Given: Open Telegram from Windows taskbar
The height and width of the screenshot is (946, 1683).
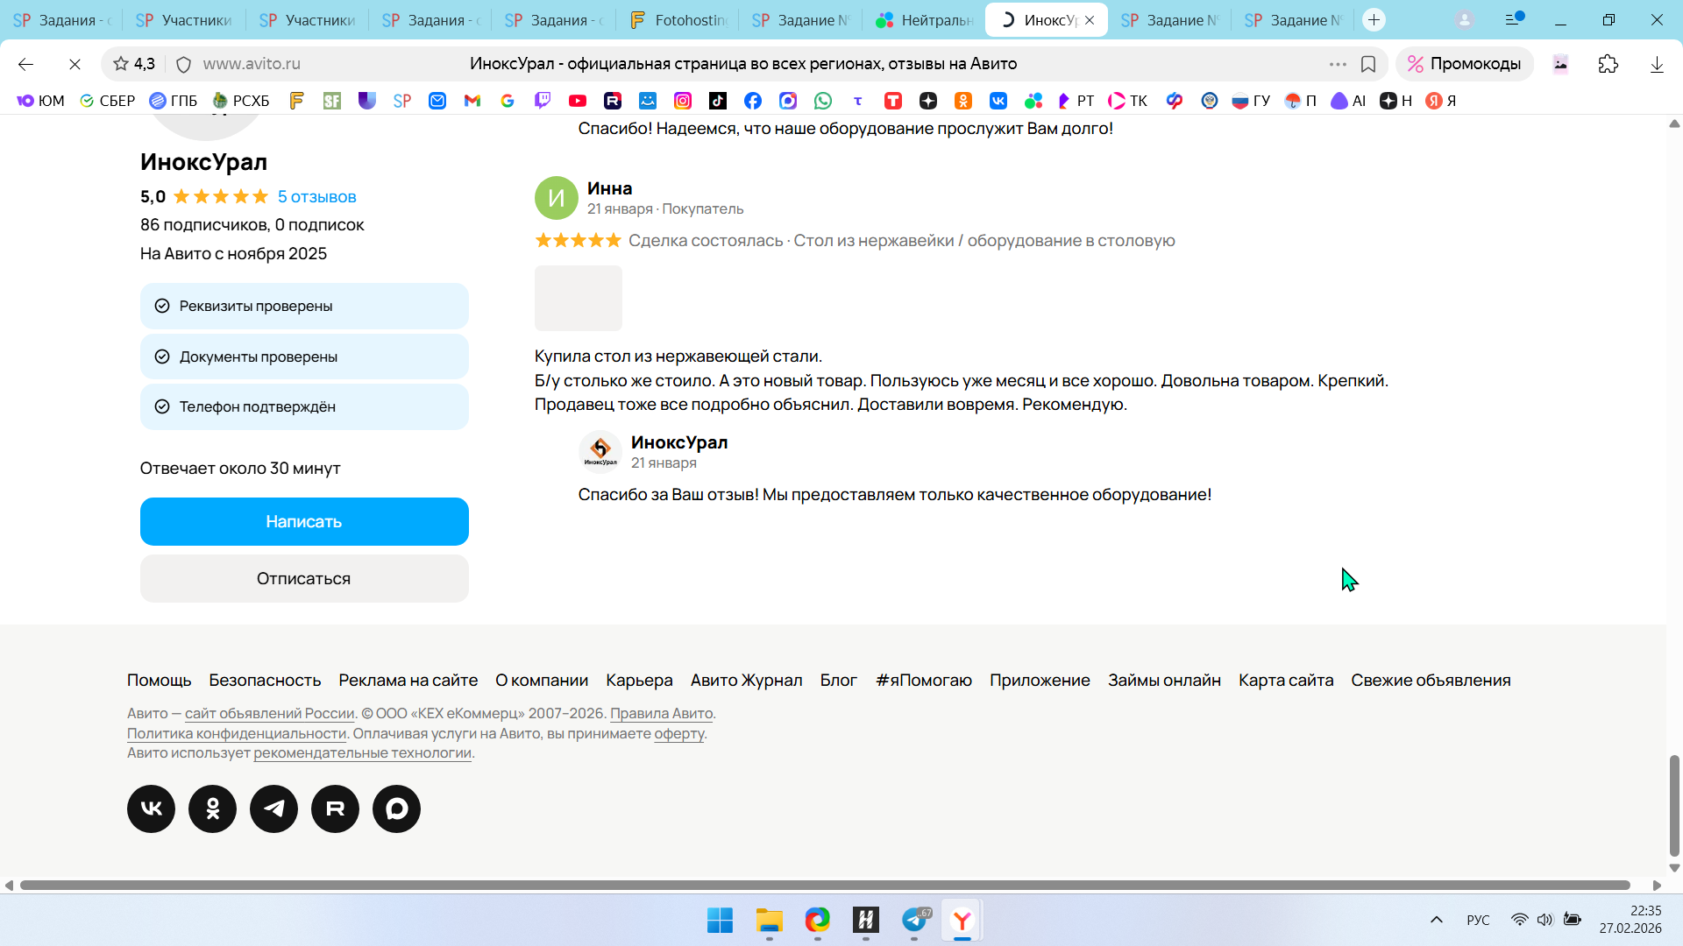Looking at the screenshot, I should pyautogui.click(x=914, y=920).
